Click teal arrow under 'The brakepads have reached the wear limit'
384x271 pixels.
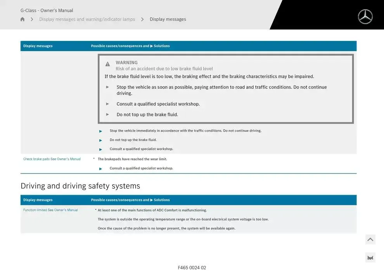point(101,169)
